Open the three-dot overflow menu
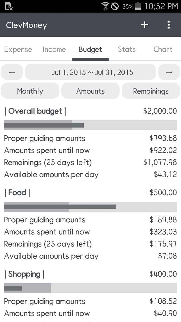 pyautogui.click(x=169, y=25)
